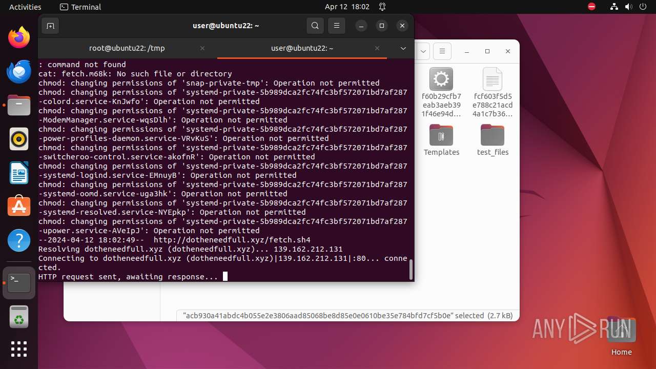
Task: Open the volume indicator
Action: pos(629,7)
